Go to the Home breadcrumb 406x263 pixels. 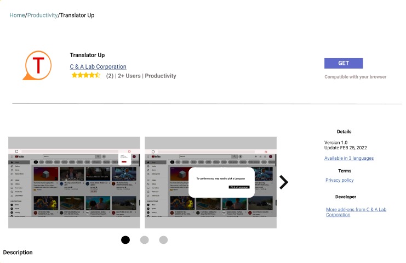point(17,15)
